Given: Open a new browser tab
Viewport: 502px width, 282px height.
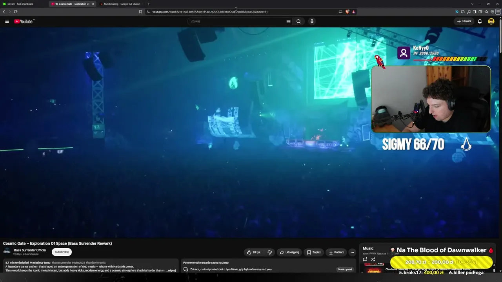Looking at the screenshot, I should tap(148, 4).
